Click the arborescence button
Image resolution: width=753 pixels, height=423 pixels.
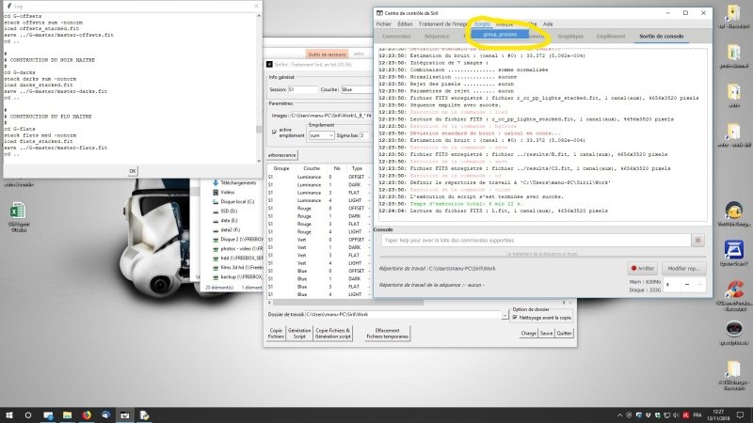[x=281, y=155]
